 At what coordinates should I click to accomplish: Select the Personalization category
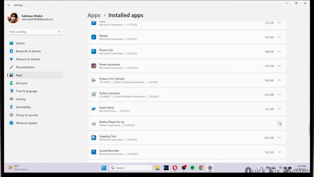(35, 67)
